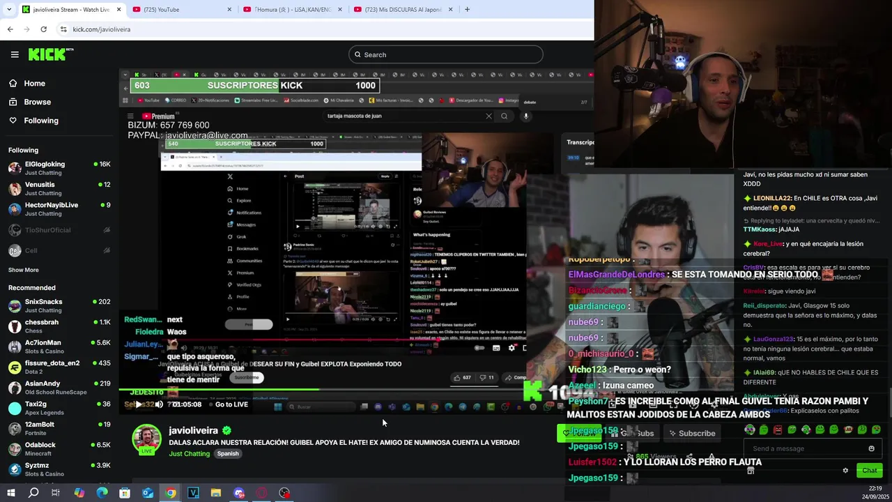Open the chat shop icon
Image resolution: width=892 pixels, height=502 pixels.
751,471
